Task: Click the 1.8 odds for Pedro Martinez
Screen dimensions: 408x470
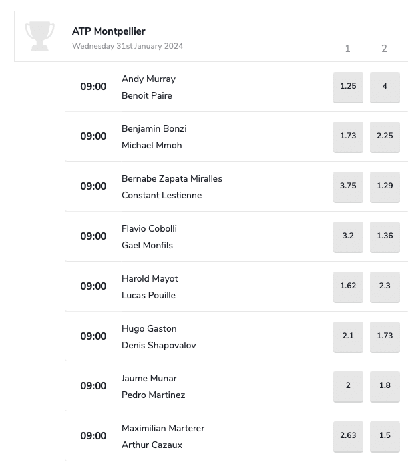Action: coord(385,387)
